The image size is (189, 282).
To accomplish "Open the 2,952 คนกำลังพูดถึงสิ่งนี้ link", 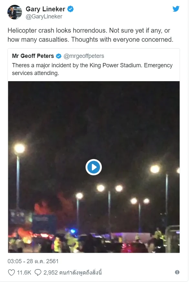I will coord(73,273).
